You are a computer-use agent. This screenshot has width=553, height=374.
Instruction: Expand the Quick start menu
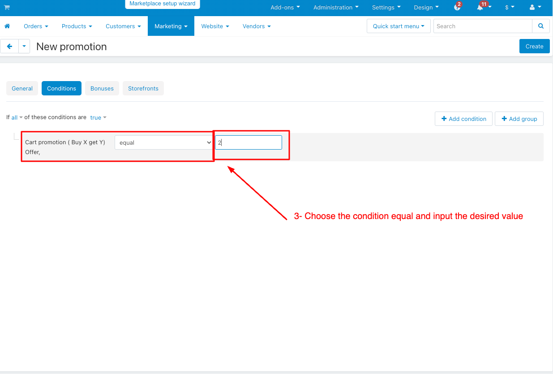(x=398, y=26)
